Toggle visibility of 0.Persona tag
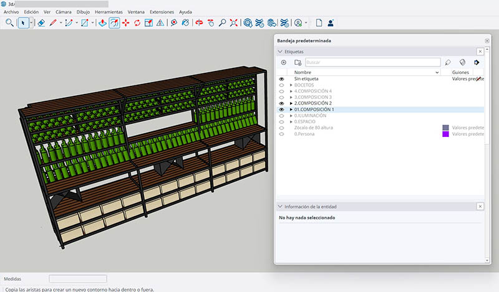This screenshot has height=292, width=499. pos(281,134)
